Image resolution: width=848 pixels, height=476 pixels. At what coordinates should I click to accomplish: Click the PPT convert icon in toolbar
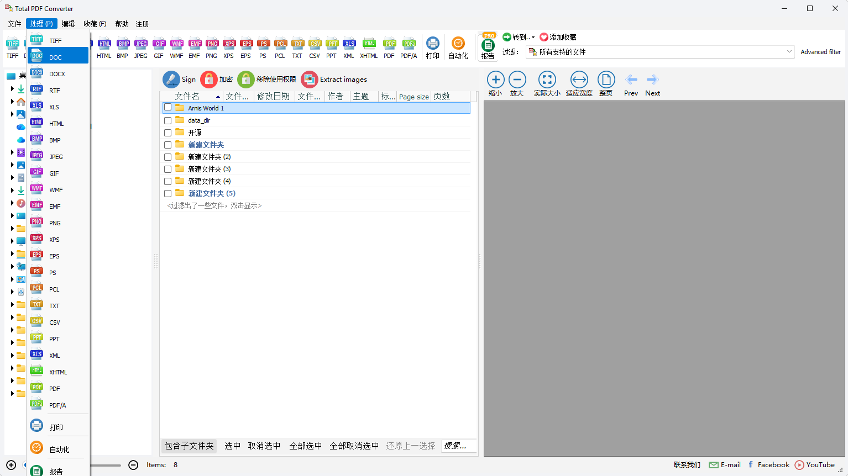pos(332,44)
